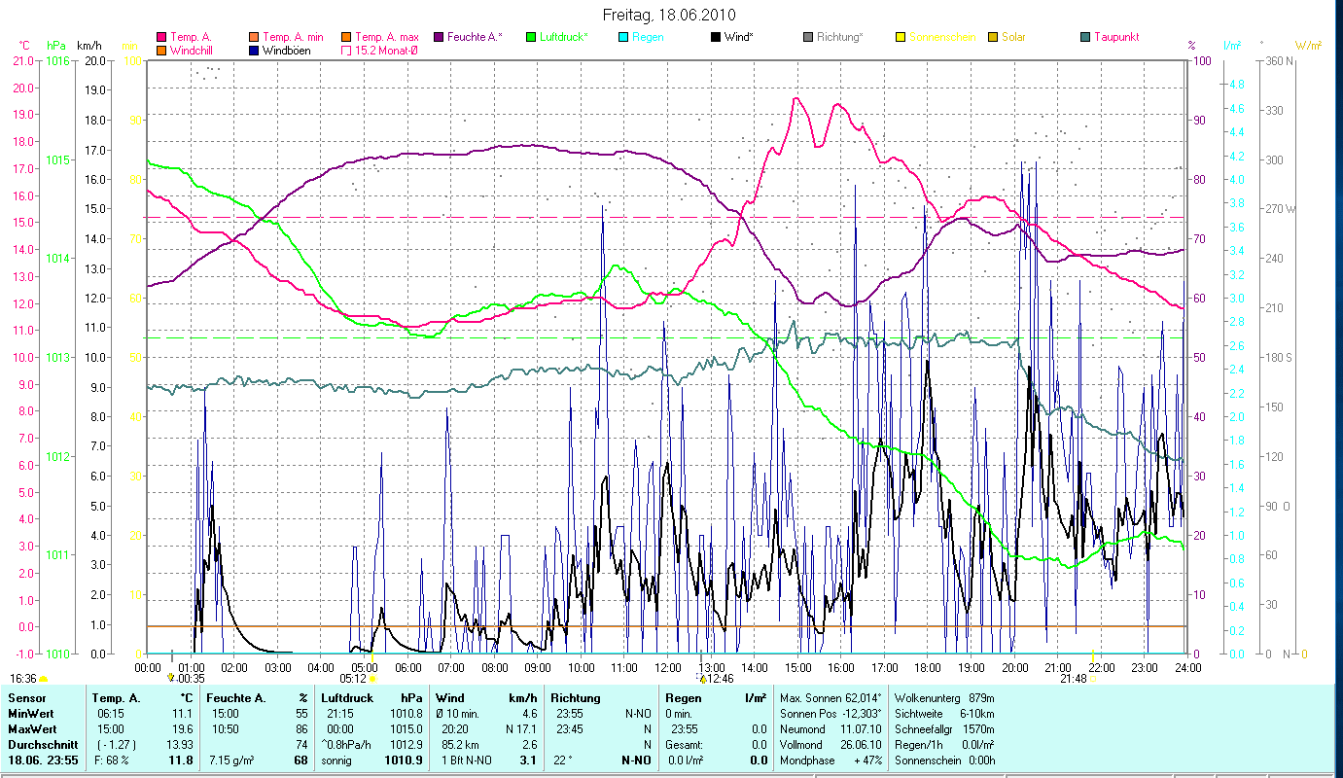This screenshot has width=1343, height=778.
Task: Click the cyan Regen legend square
Action: click(623, 37)
